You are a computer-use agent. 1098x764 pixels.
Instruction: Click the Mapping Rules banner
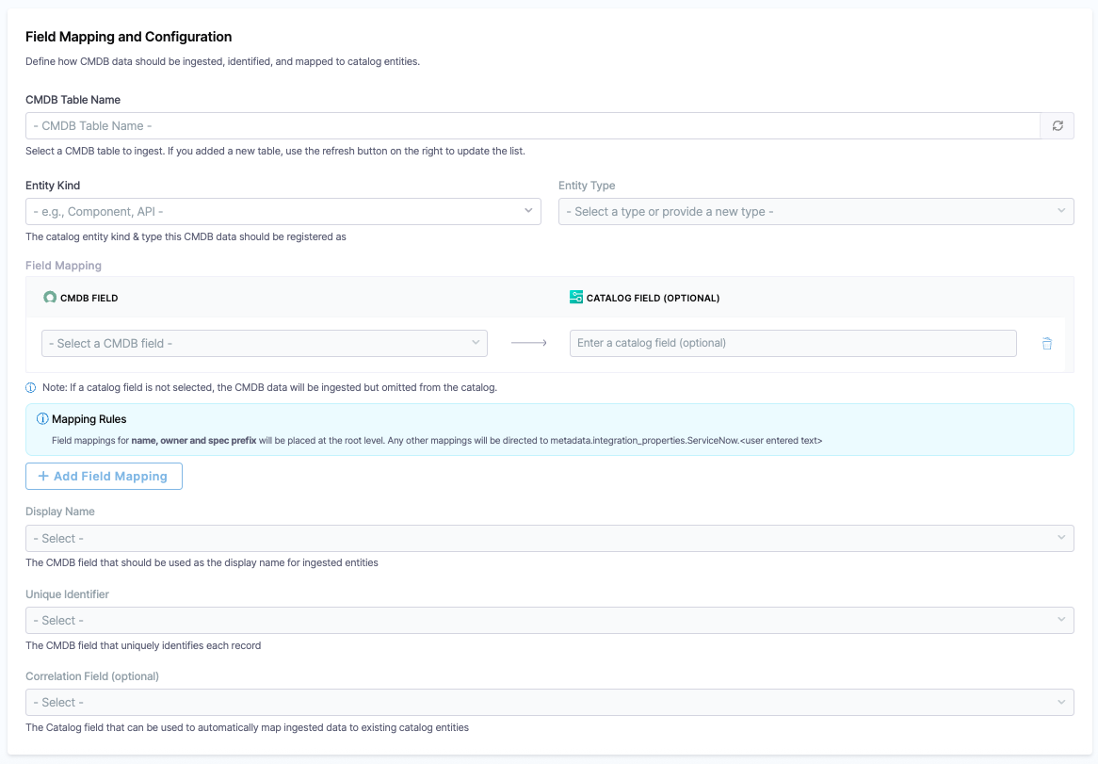(x=549, y=430)
